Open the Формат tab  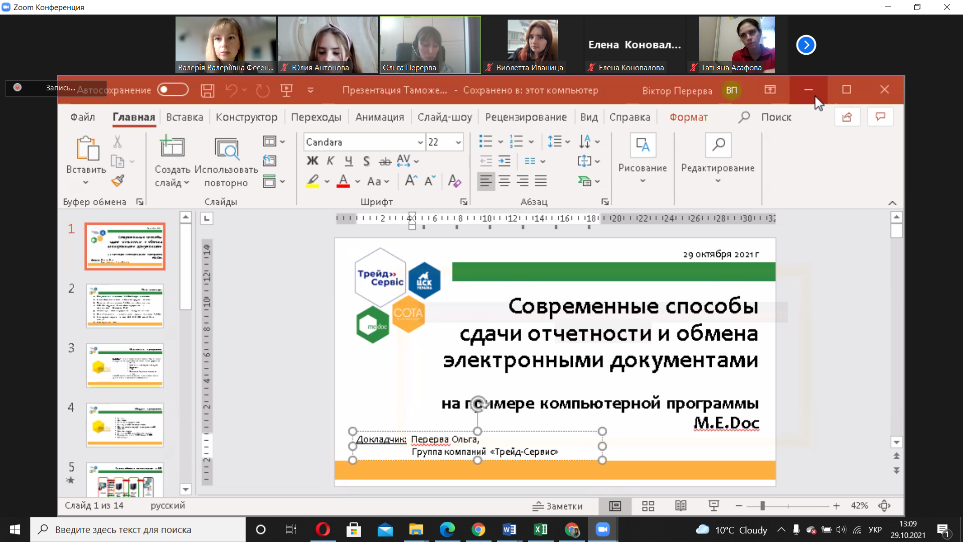pyautogui.click(x=689, y=117)
